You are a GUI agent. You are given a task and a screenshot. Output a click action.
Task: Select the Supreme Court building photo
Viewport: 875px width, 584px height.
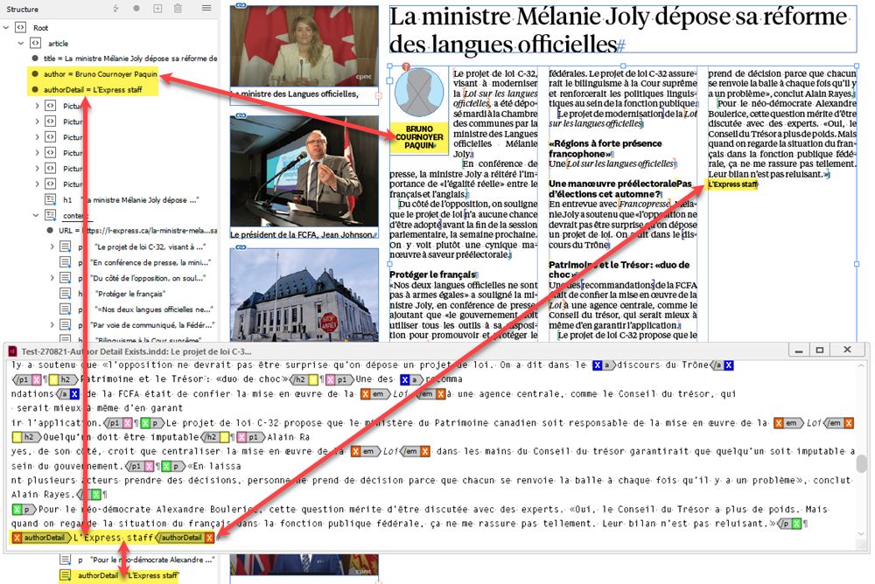[x=304, y=295]
